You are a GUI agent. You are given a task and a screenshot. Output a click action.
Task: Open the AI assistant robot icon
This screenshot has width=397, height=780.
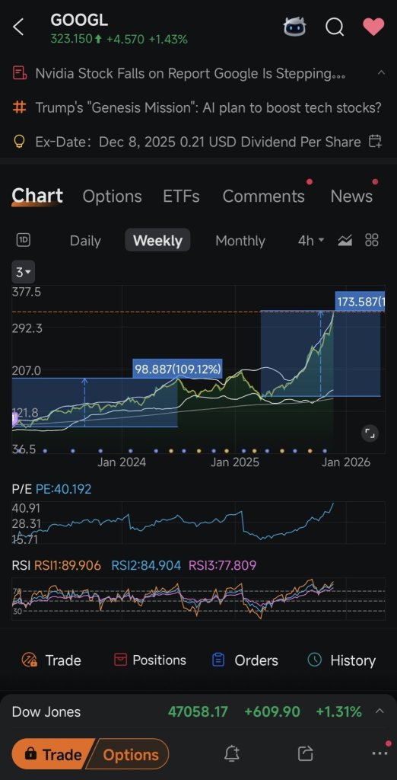(x=294, y=27)
